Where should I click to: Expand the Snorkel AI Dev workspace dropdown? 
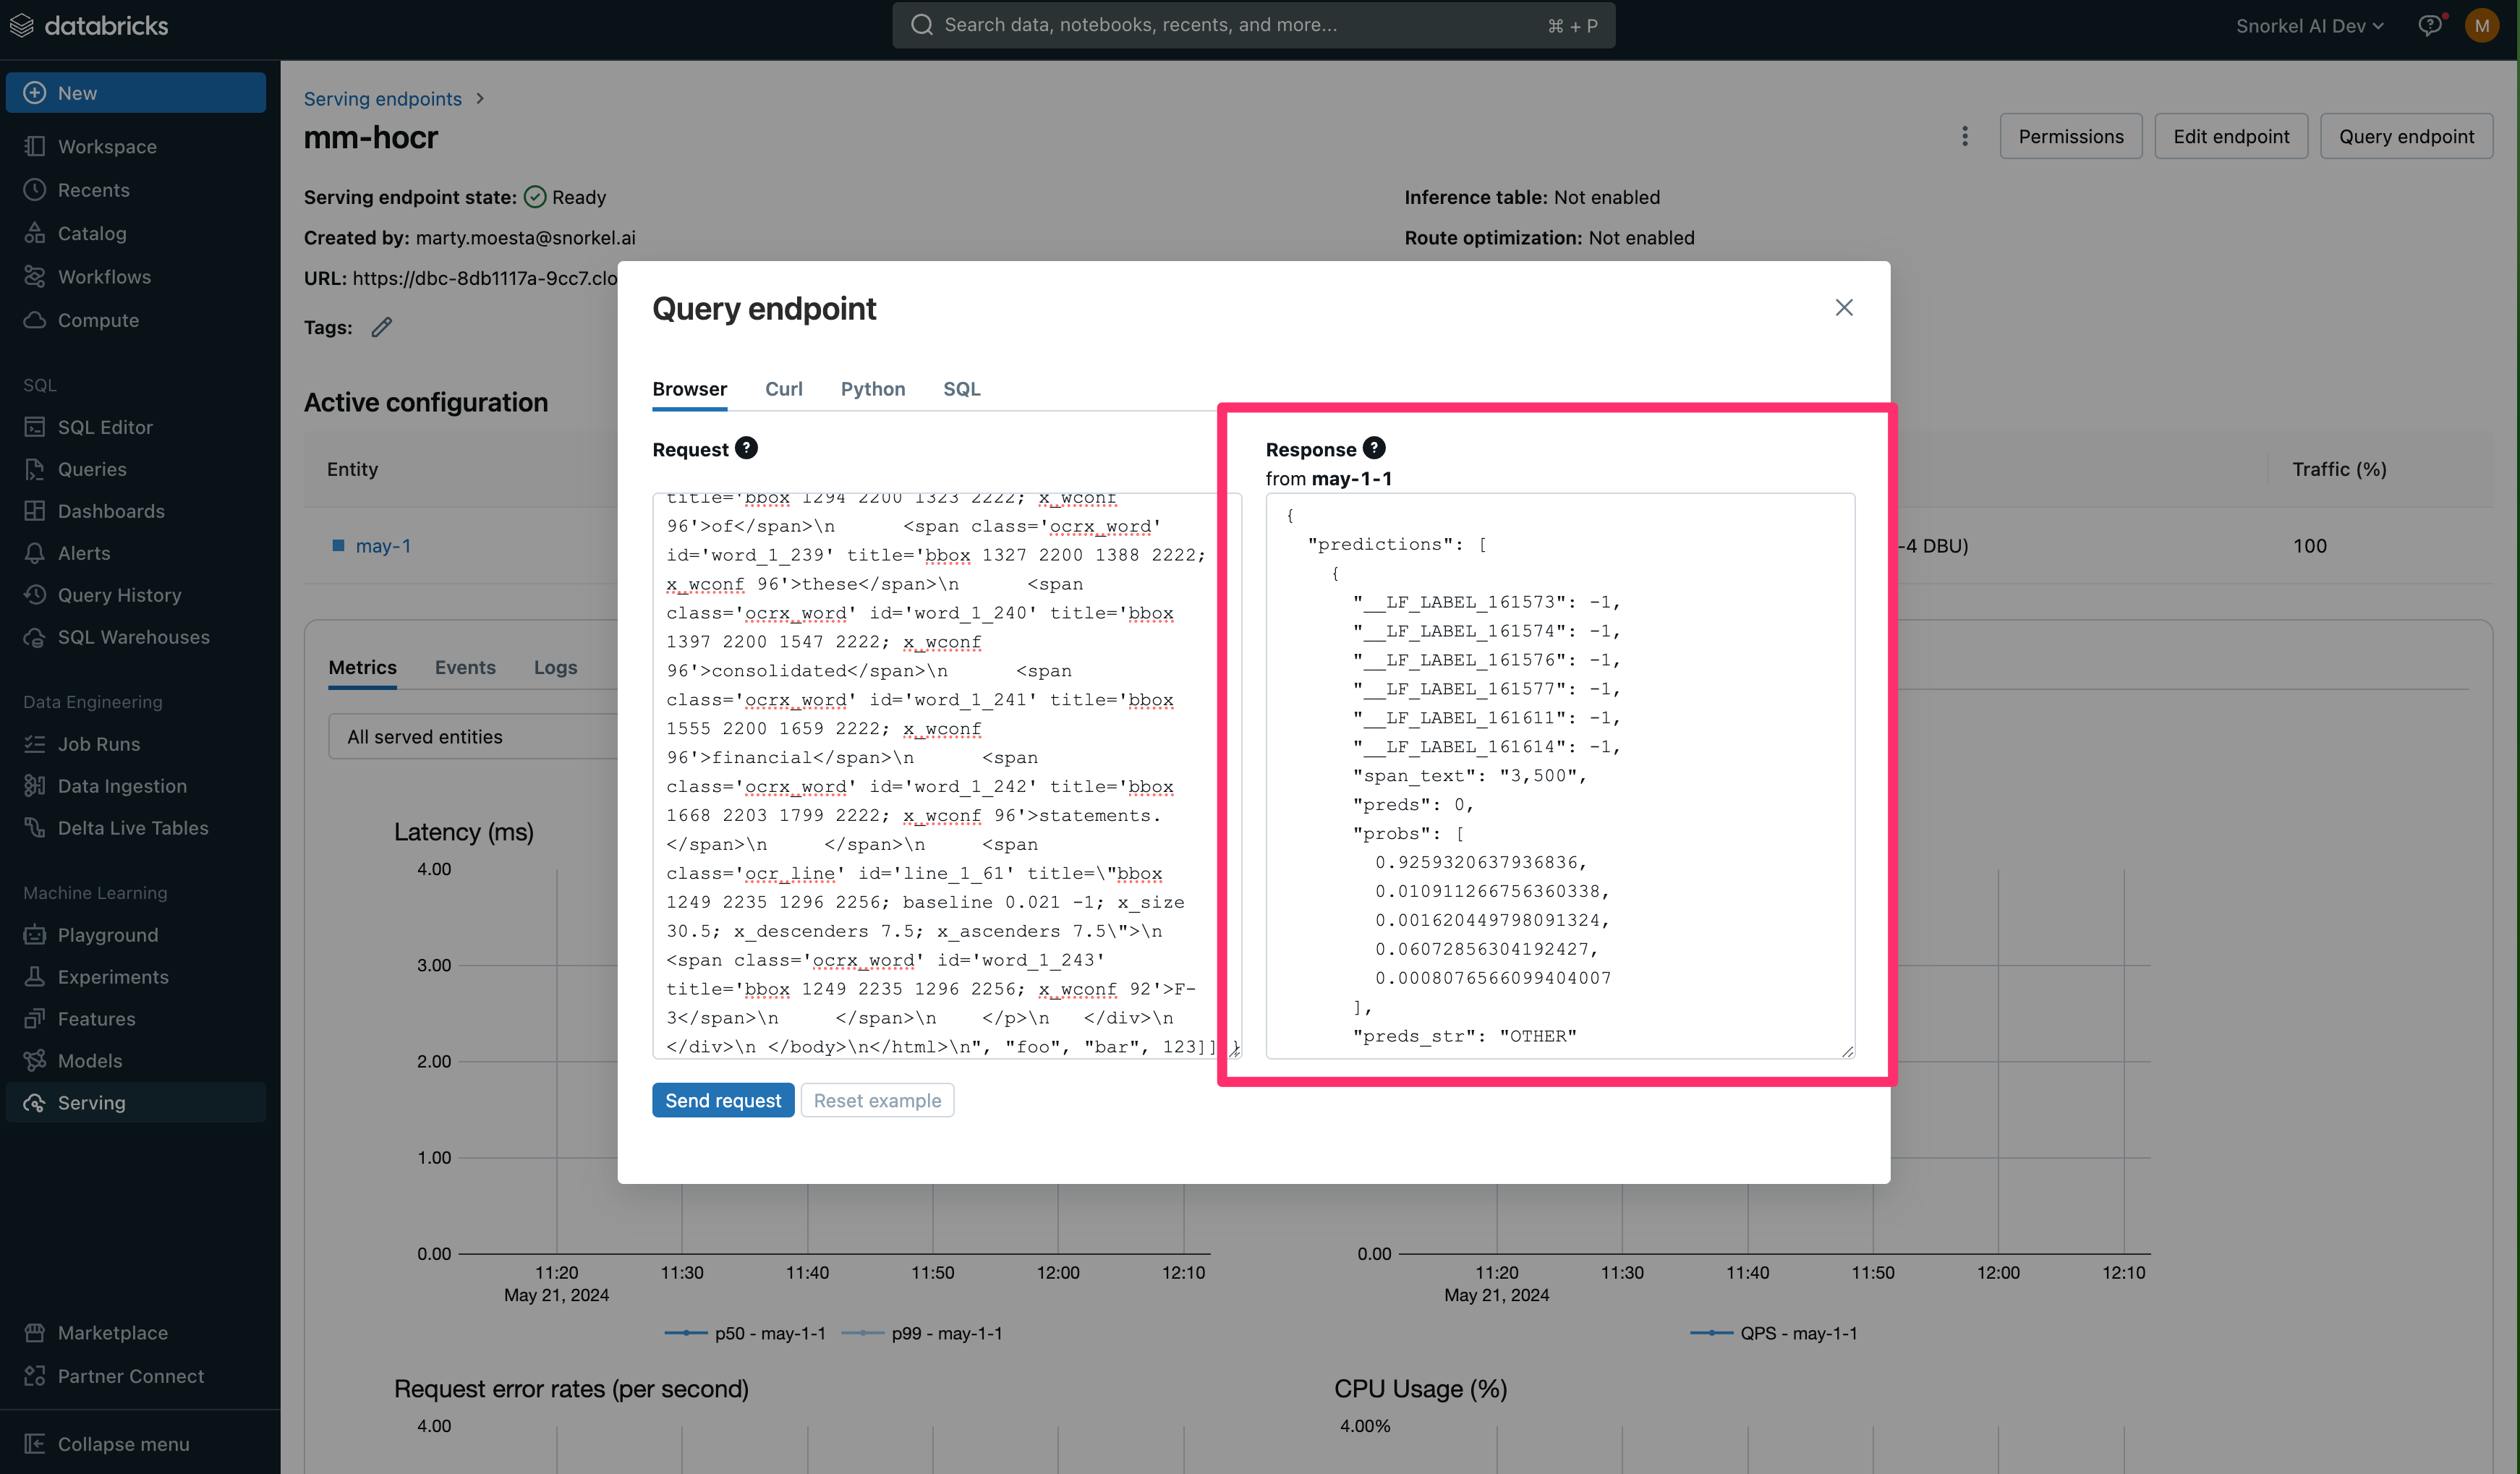[x=2309, y=26]
